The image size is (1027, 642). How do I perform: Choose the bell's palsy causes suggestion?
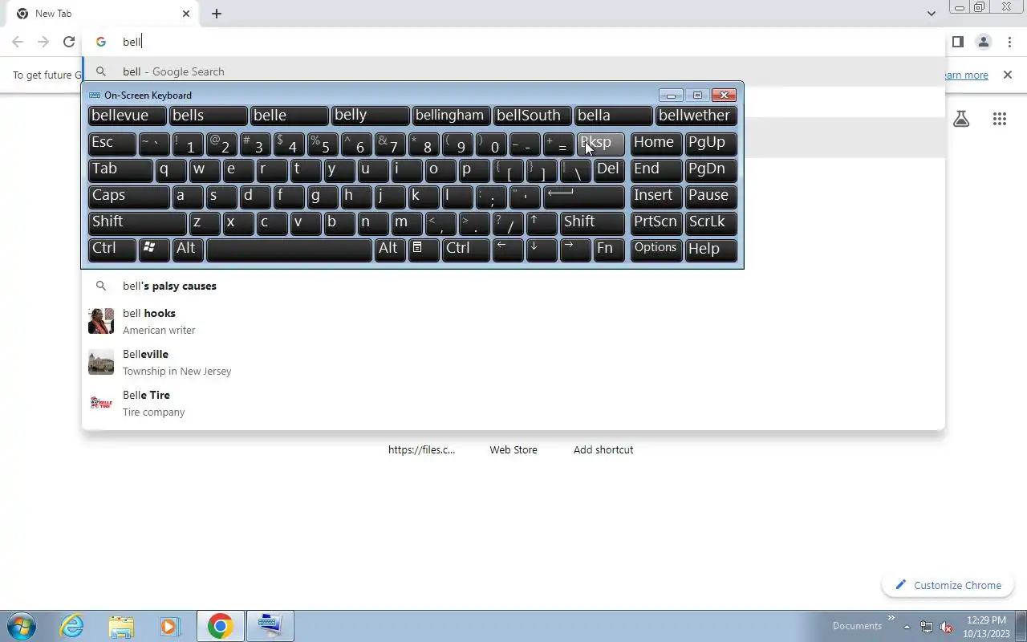pyautogui.click(x=513, y=286)
